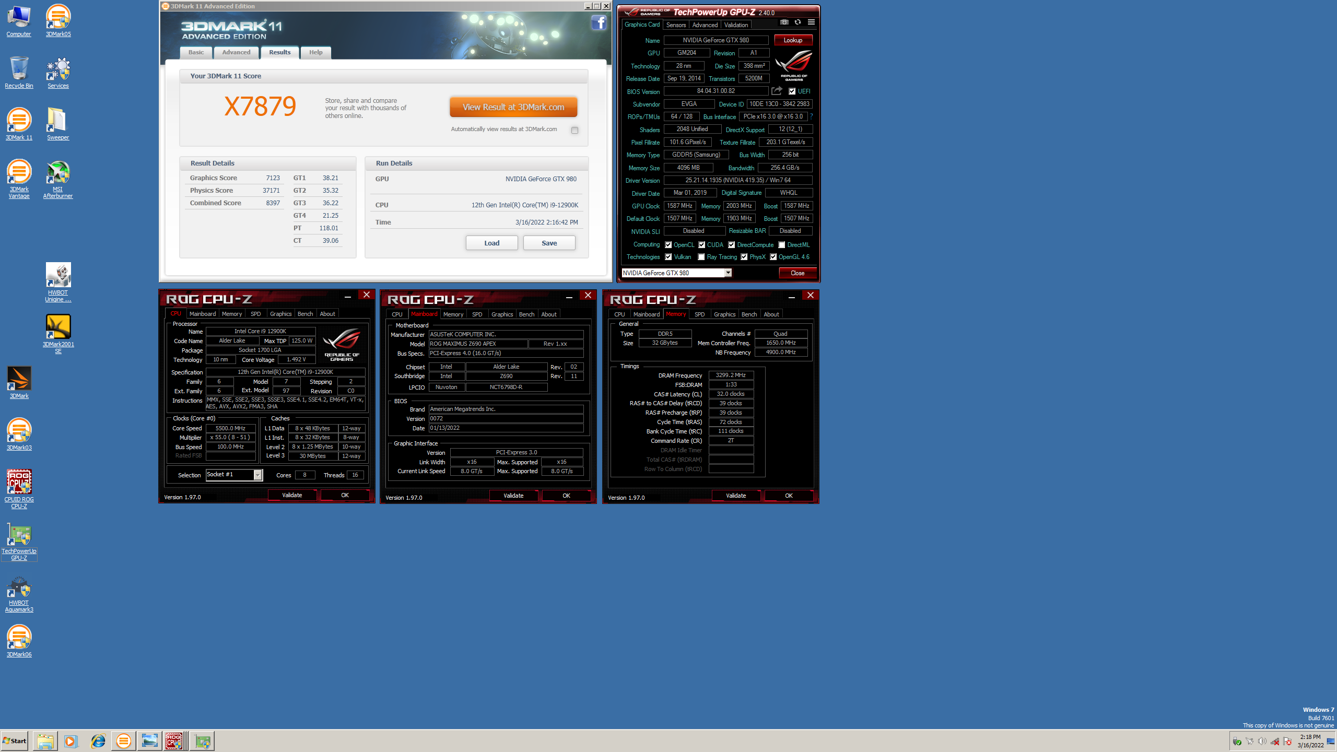Select HWBOT Aquamark3 desktop icon
Screen dimensions: 1337x752
[19, 593]
